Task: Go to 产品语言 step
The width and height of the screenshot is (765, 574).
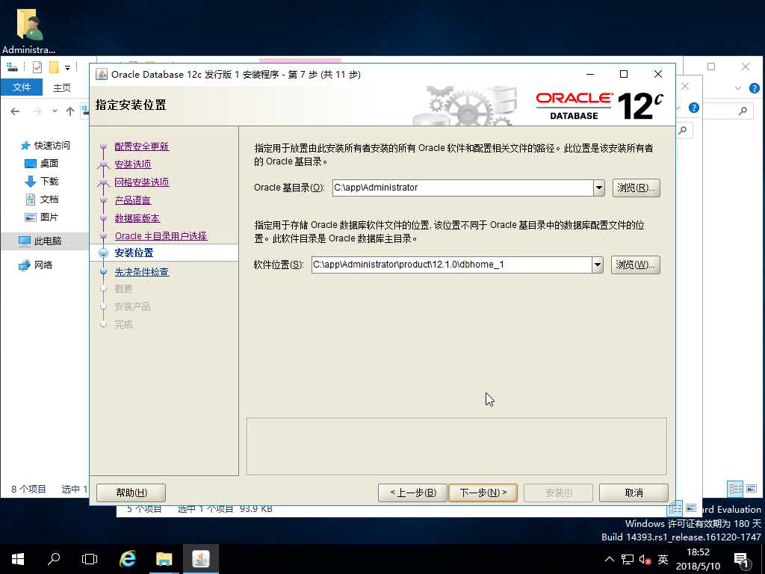Action: [x=133, y=200]
